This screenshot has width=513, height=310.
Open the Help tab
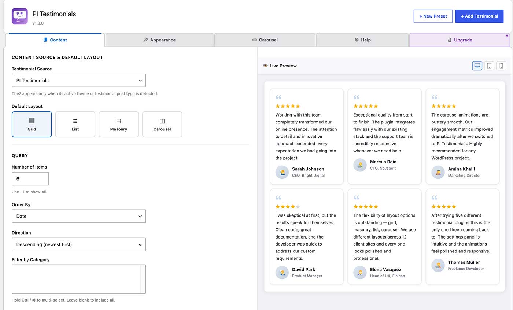[362, 40]
